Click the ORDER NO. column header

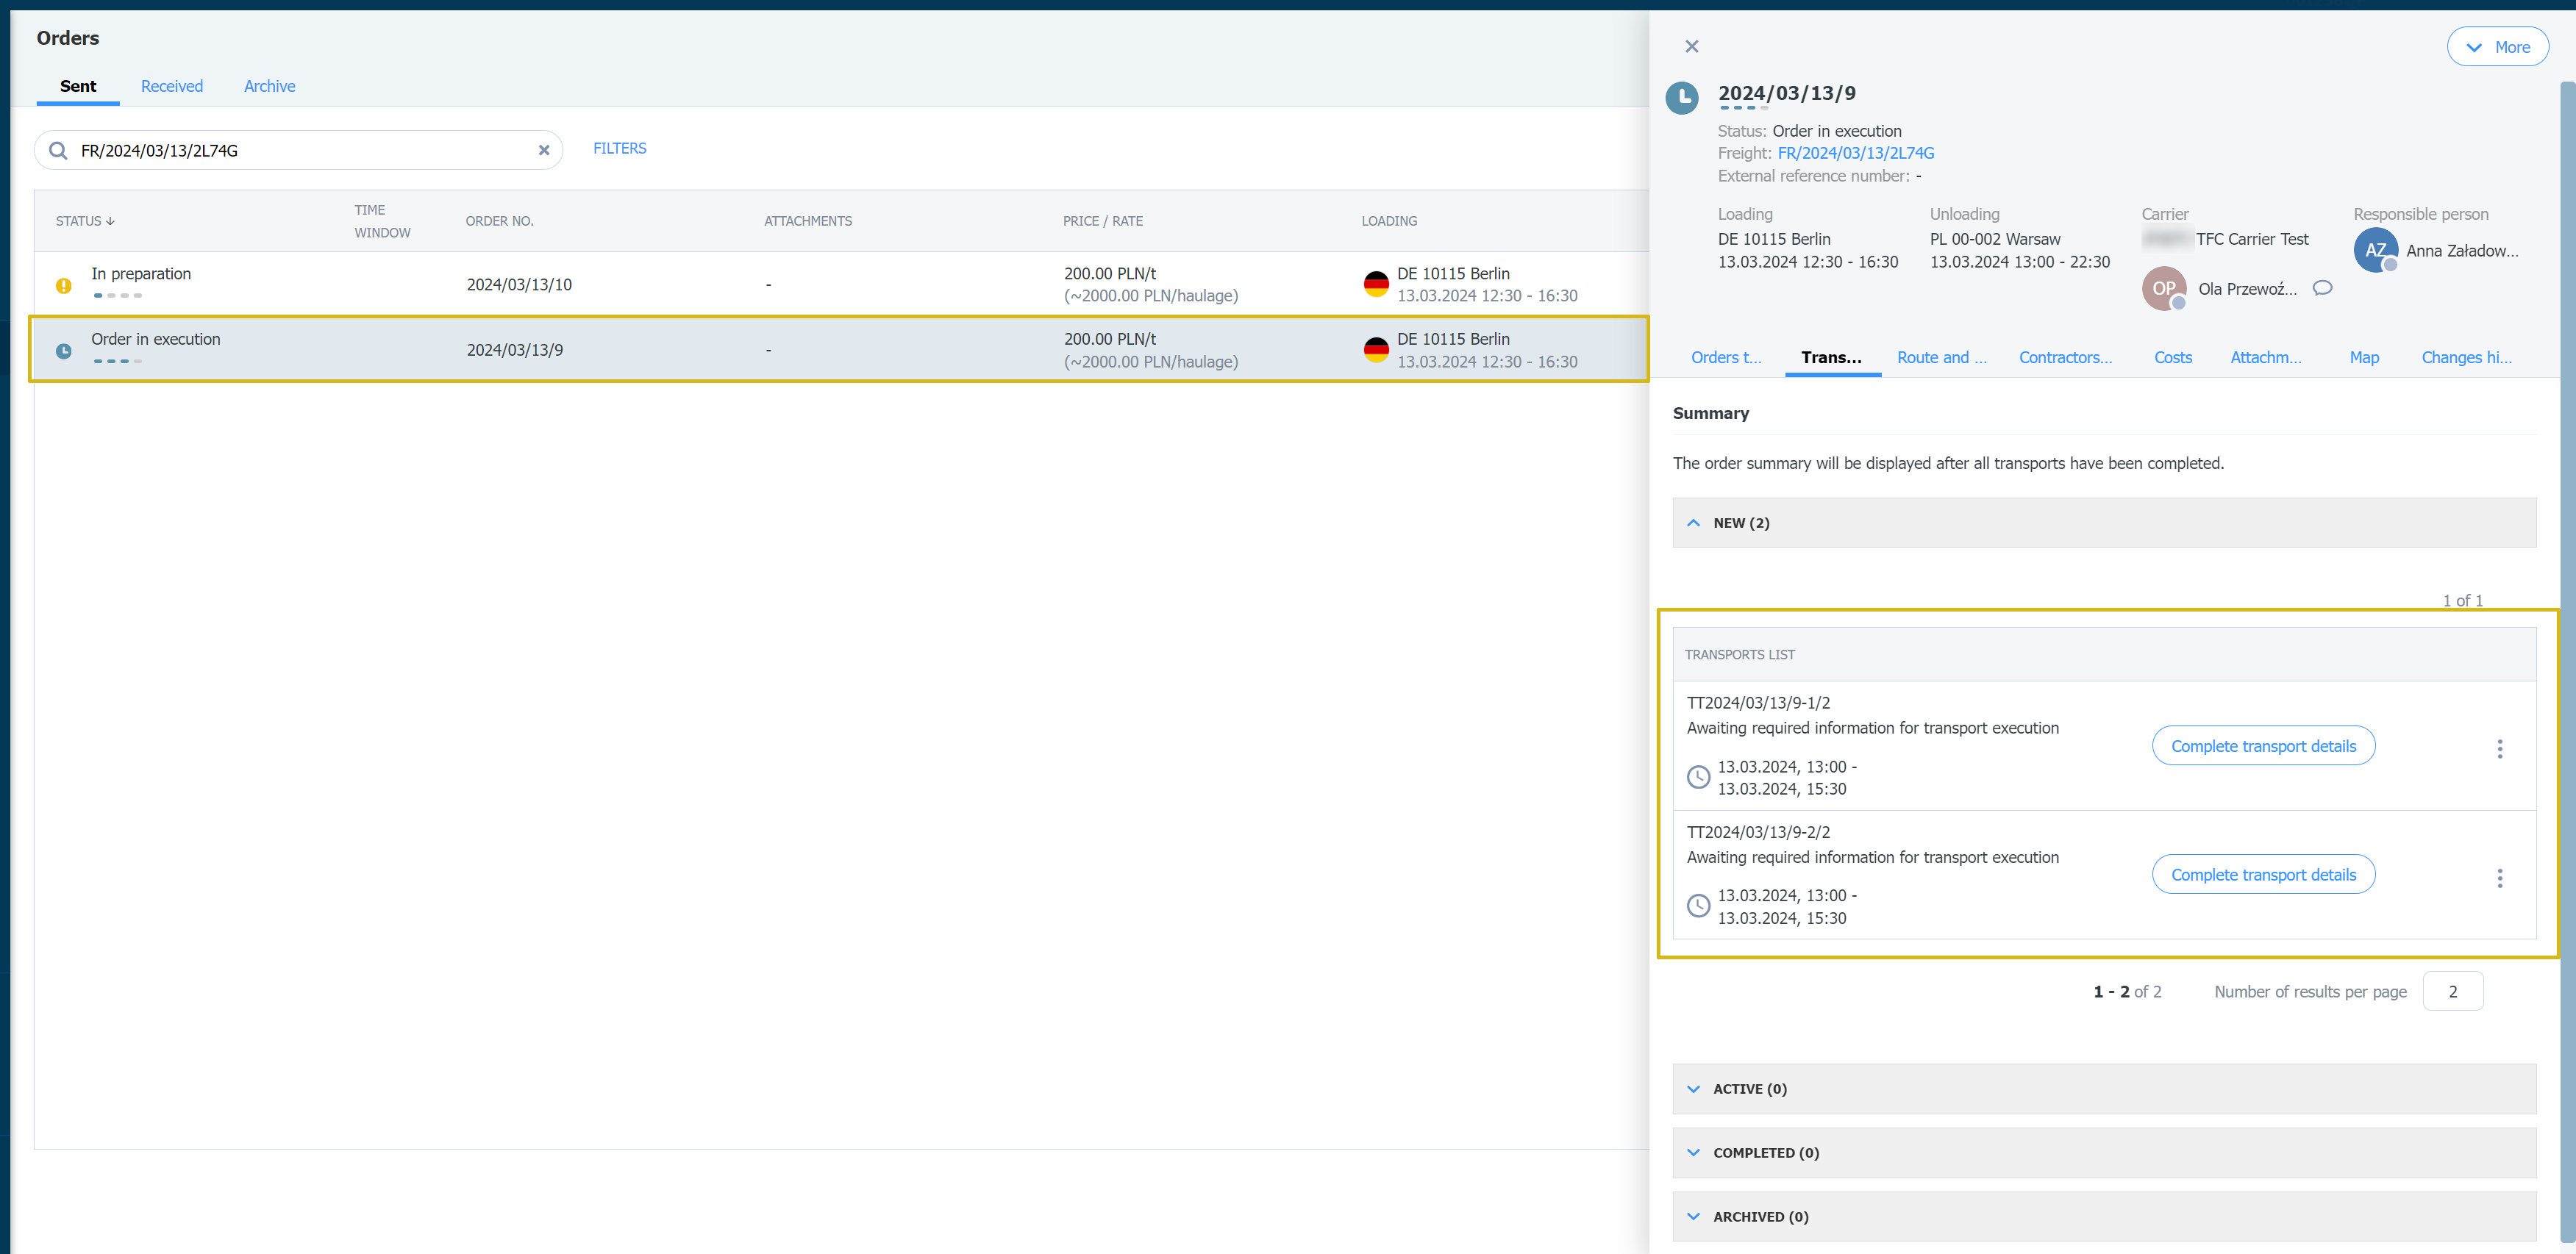coord(499,221)
